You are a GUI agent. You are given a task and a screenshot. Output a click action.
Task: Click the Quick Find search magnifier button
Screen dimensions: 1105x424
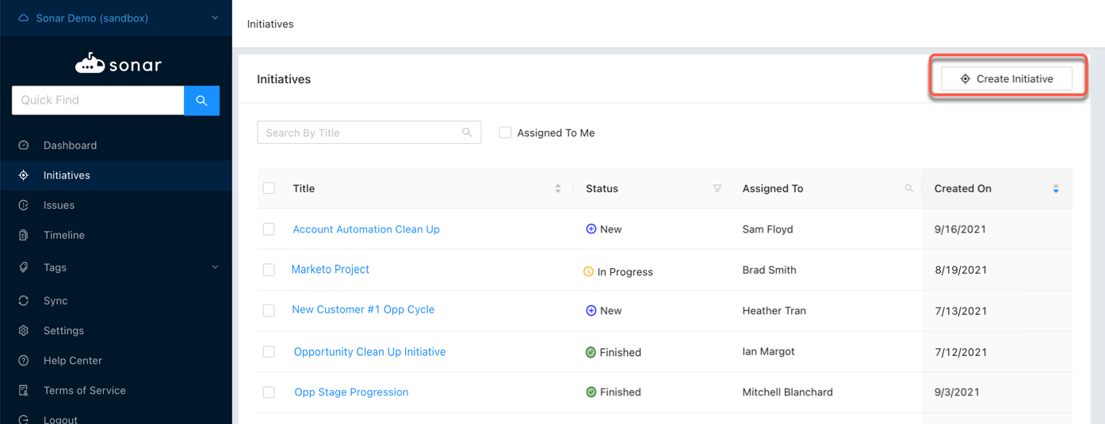[x=201, y=100]
